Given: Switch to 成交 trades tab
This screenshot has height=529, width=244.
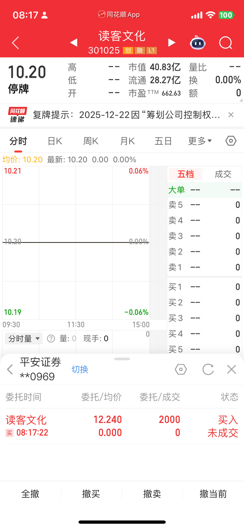Looking at the screenshot, I should click(x=223, y=174).
